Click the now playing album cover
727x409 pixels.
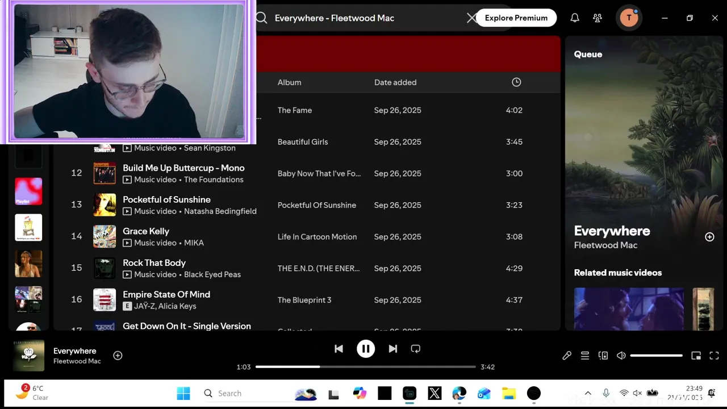[x=28, y=356]
